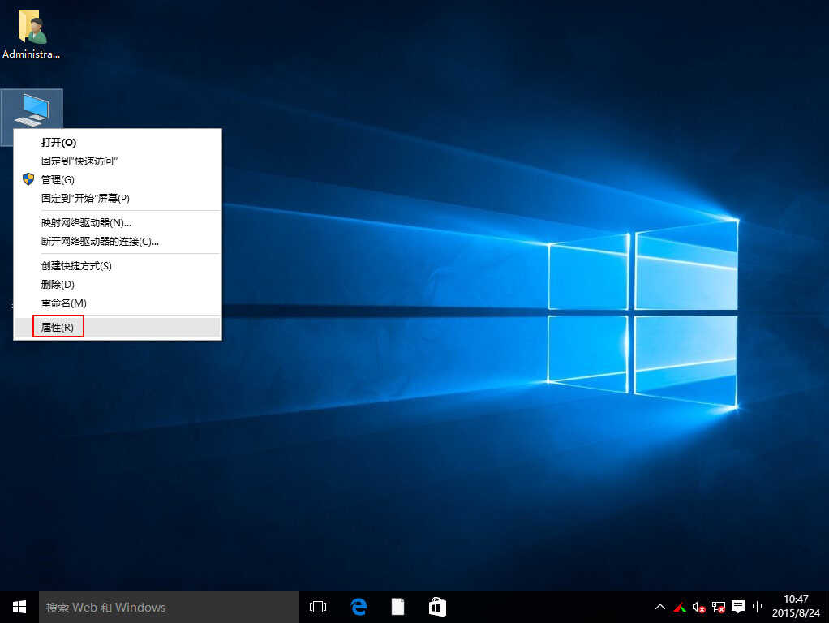Expand the hidden system tray icons
The height and width of the screenshot is (623, 829).
[660, 607]
